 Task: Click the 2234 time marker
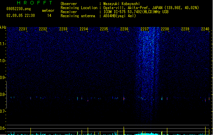click(x=84, y=29)
